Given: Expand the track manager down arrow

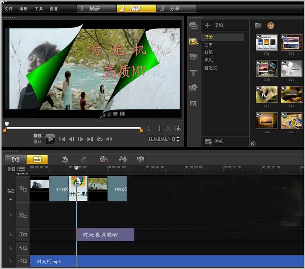Looking at the screenshot, I should (x=11, y=200).
